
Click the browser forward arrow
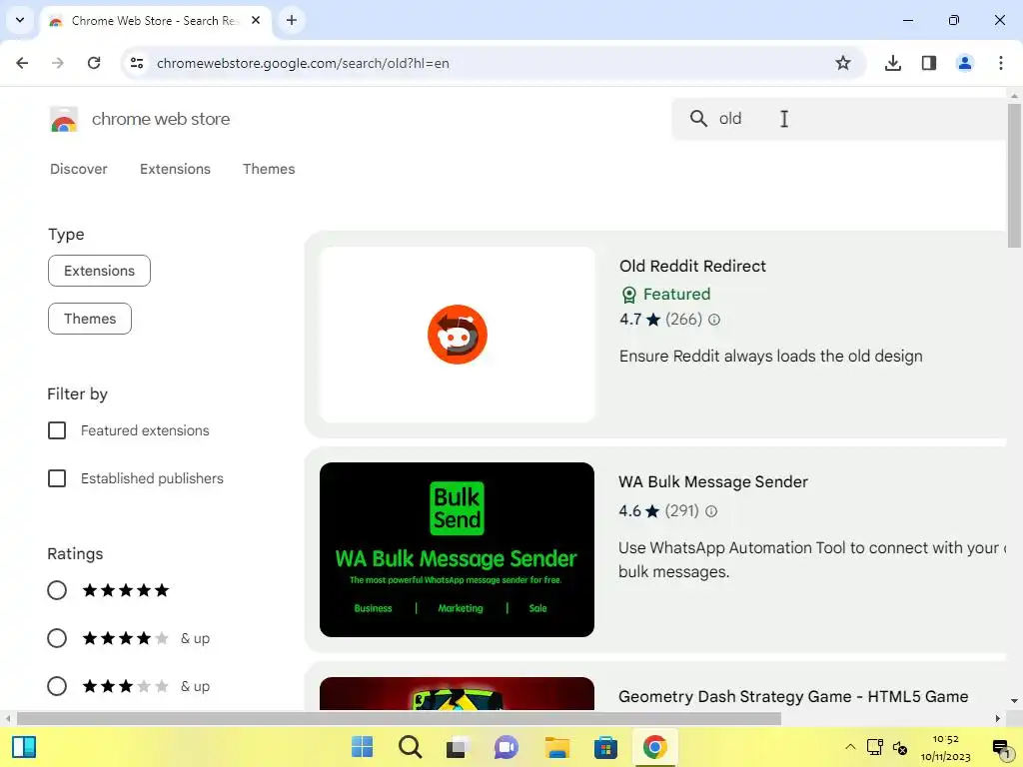click(58, 63)
